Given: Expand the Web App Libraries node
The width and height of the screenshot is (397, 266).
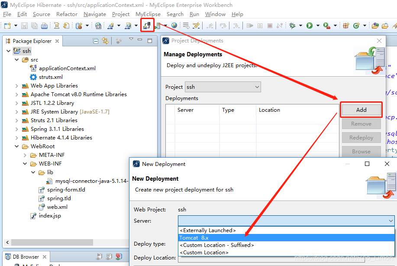Looking at the screenshot, I should tap(17, 86).
